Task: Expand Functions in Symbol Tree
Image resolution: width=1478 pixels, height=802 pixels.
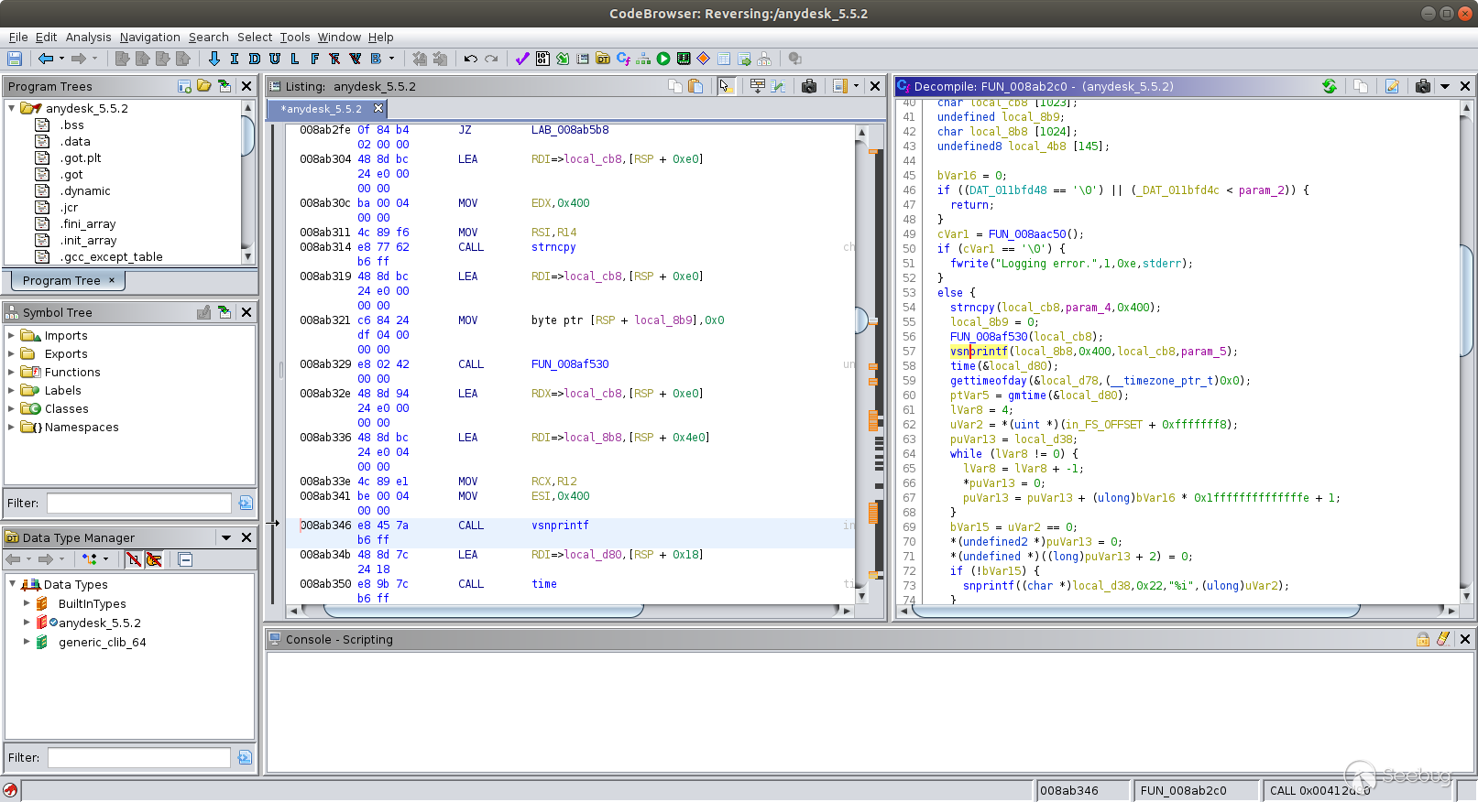Action: point(12,373)
